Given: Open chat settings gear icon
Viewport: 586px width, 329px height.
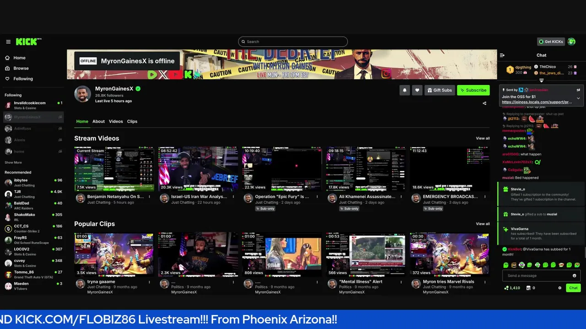Looking at the screenshot, I should point(559,288).
